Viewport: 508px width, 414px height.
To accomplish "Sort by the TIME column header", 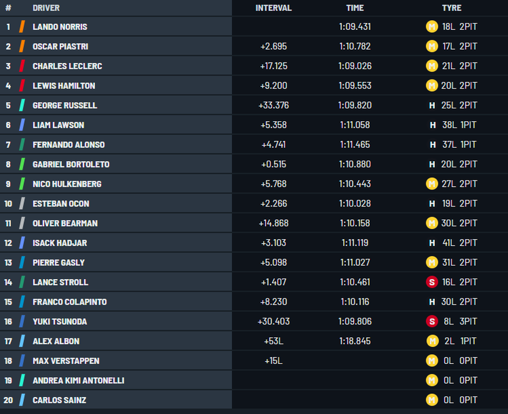I will pos(355,8).
